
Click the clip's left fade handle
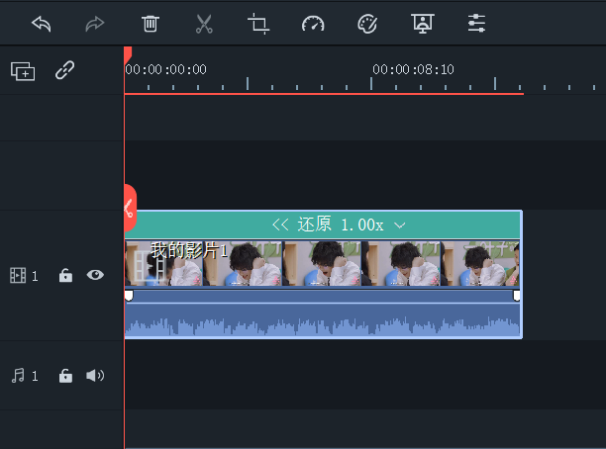point(129,296)
